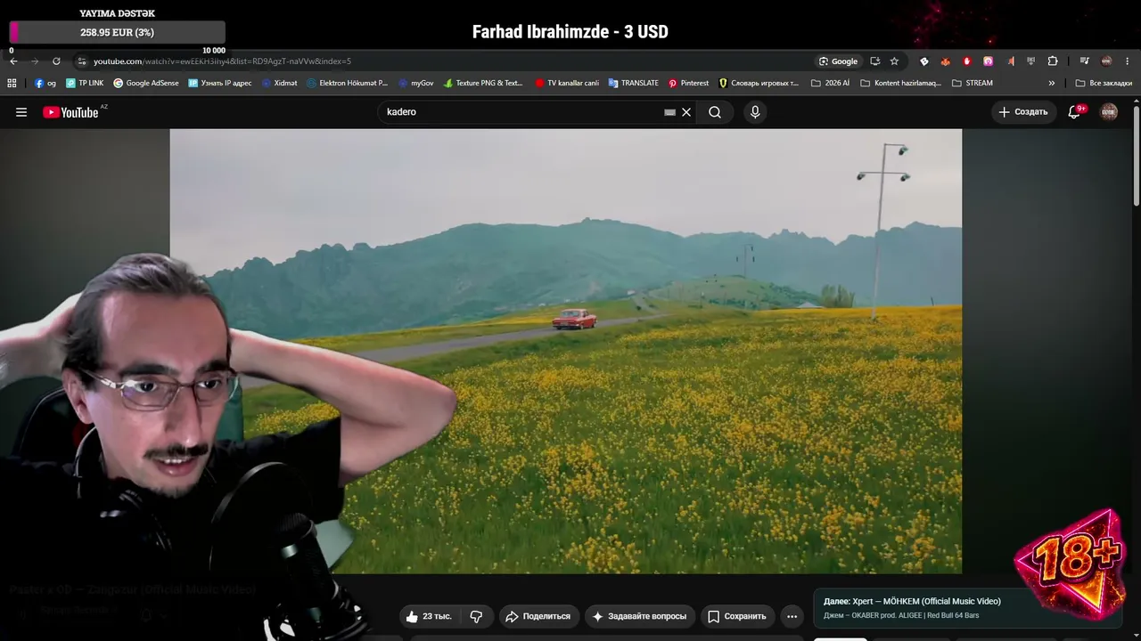This screenshot has height=641, width=1141.
Task: Open the myGov bookmark
Action: point(416,83)
